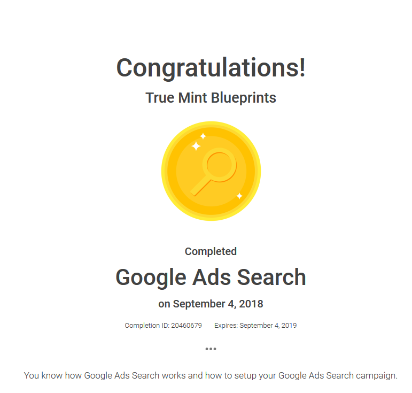Click the Completion ID 20460679 text
Image resolution: width=412 pixels, height=393 pixels.
click(x=163, y=326)
